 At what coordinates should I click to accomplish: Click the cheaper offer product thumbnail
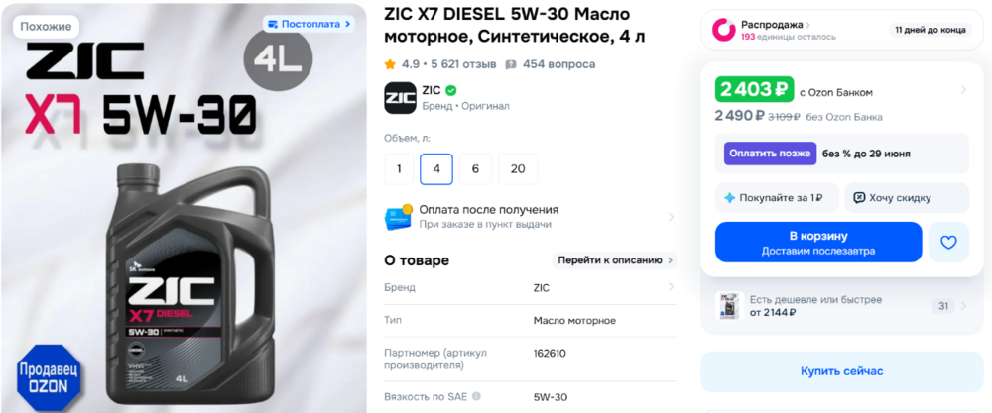(x=728, y=306)
